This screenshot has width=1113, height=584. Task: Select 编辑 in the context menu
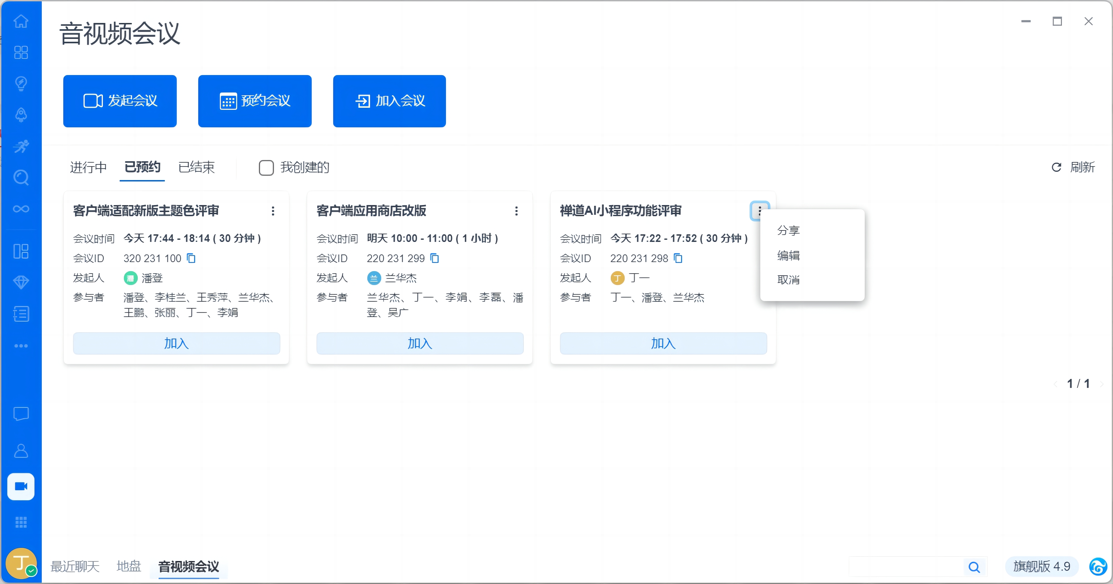788,255
